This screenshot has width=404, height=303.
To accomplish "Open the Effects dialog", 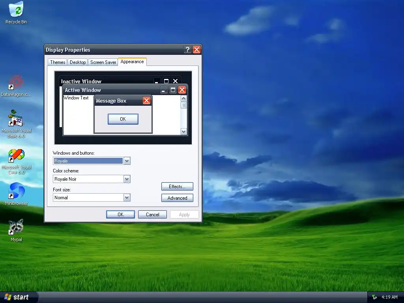I will pyautogui.click(x=177, y=187).
